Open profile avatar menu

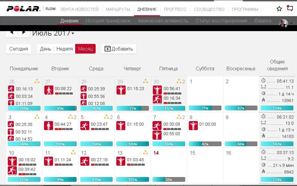point(284,23)
